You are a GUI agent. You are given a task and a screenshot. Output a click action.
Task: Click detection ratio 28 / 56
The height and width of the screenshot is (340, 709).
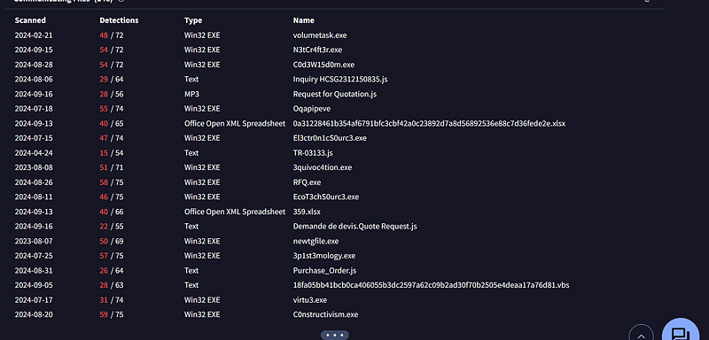click(112, 94)
